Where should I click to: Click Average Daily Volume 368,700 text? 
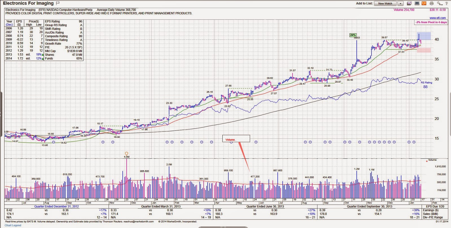click(116, 10)
